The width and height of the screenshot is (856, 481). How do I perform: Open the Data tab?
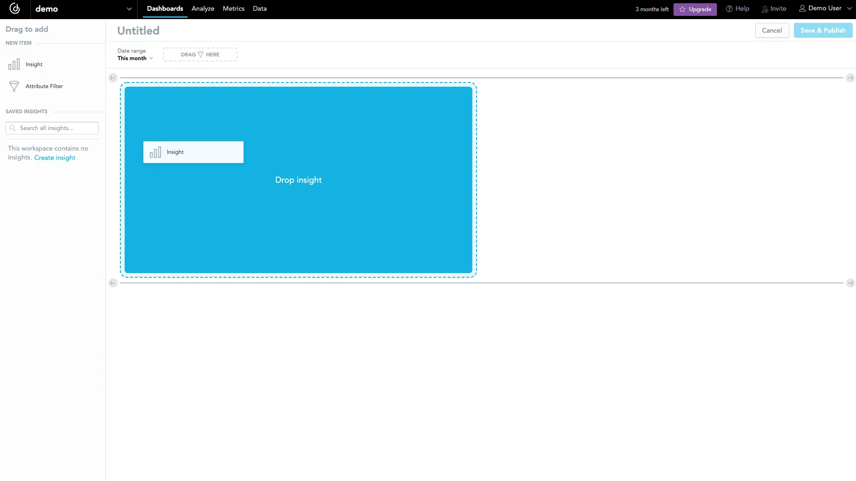tap(260, 9)
